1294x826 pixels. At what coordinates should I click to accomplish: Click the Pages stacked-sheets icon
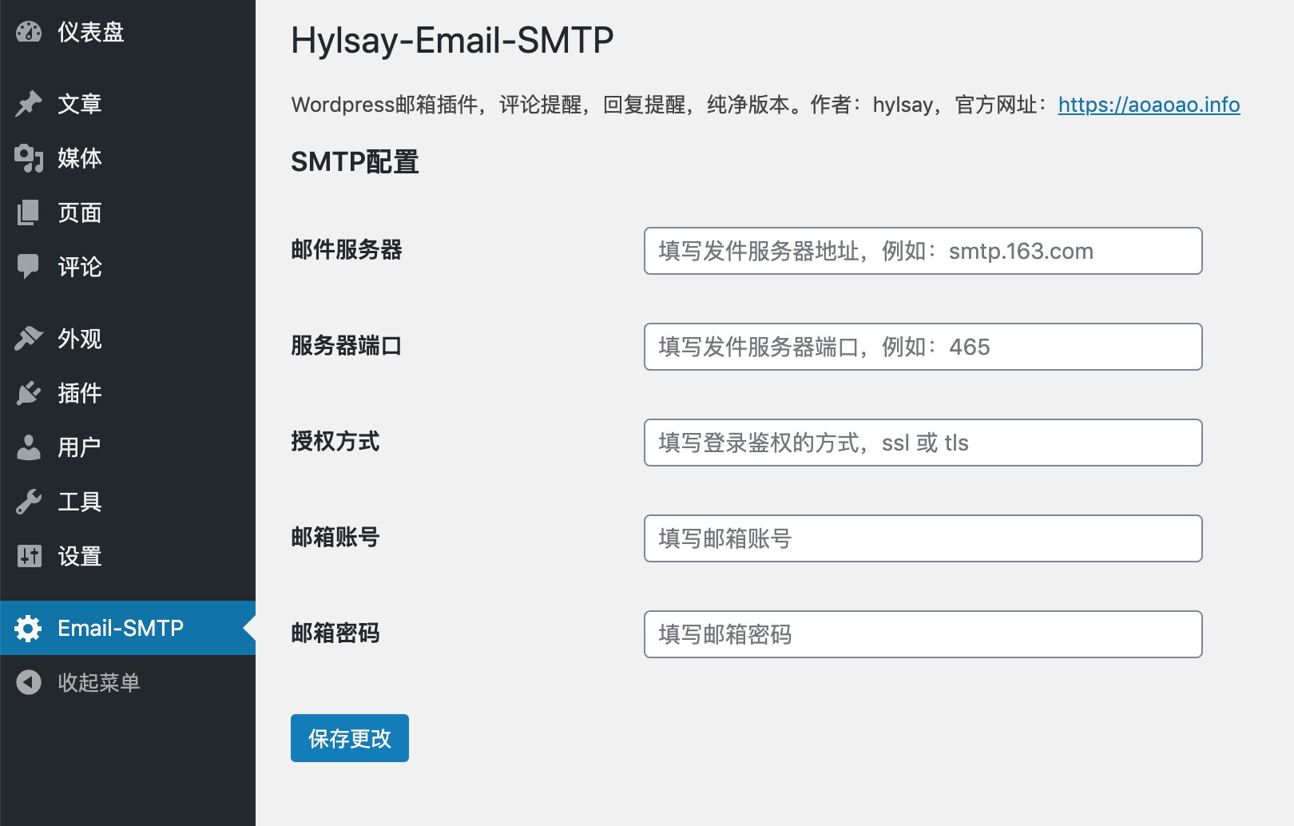[29, 212]
